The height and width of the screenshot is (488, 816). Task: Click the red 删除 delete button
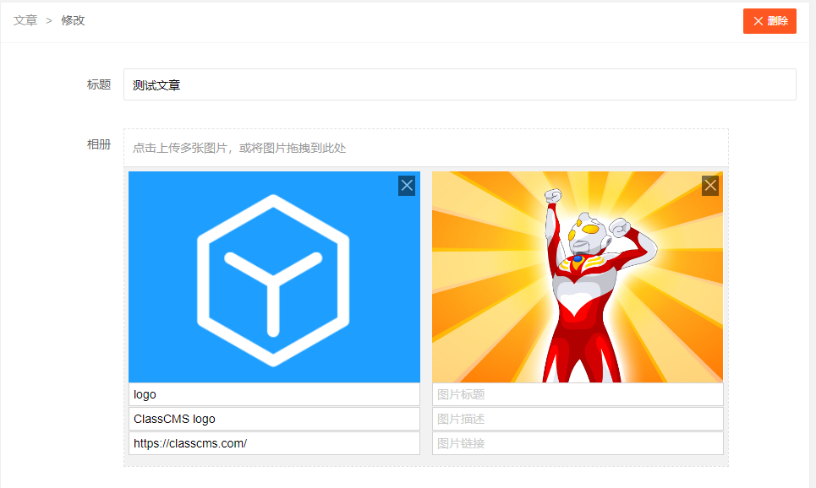(x=769, y=21)
